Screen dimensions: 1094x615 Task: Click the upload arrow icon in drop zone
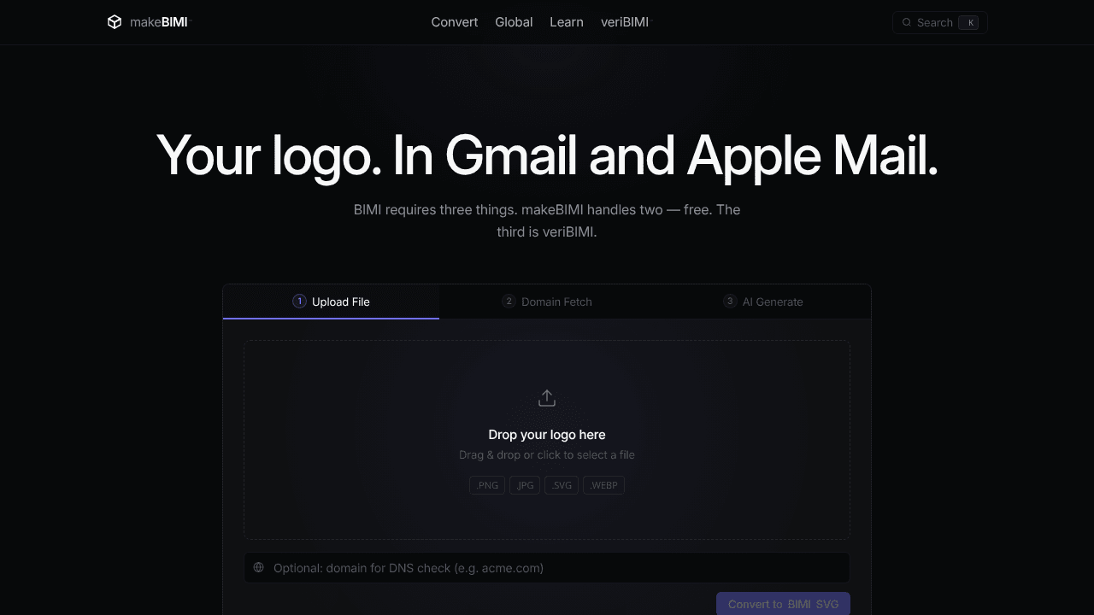click(547, 398)
